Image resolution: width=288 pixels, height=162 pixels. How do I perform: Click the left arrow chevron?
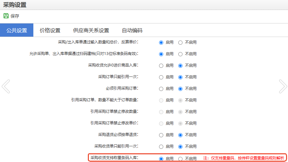click(6, 86)
